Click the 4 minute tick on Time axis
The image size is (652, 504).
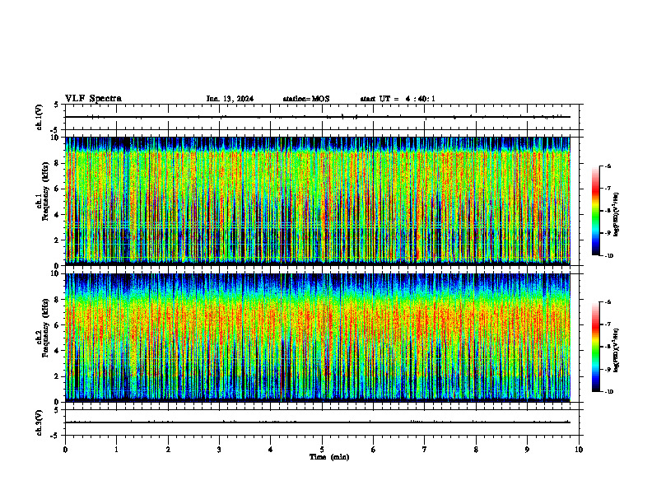(271, 450)
